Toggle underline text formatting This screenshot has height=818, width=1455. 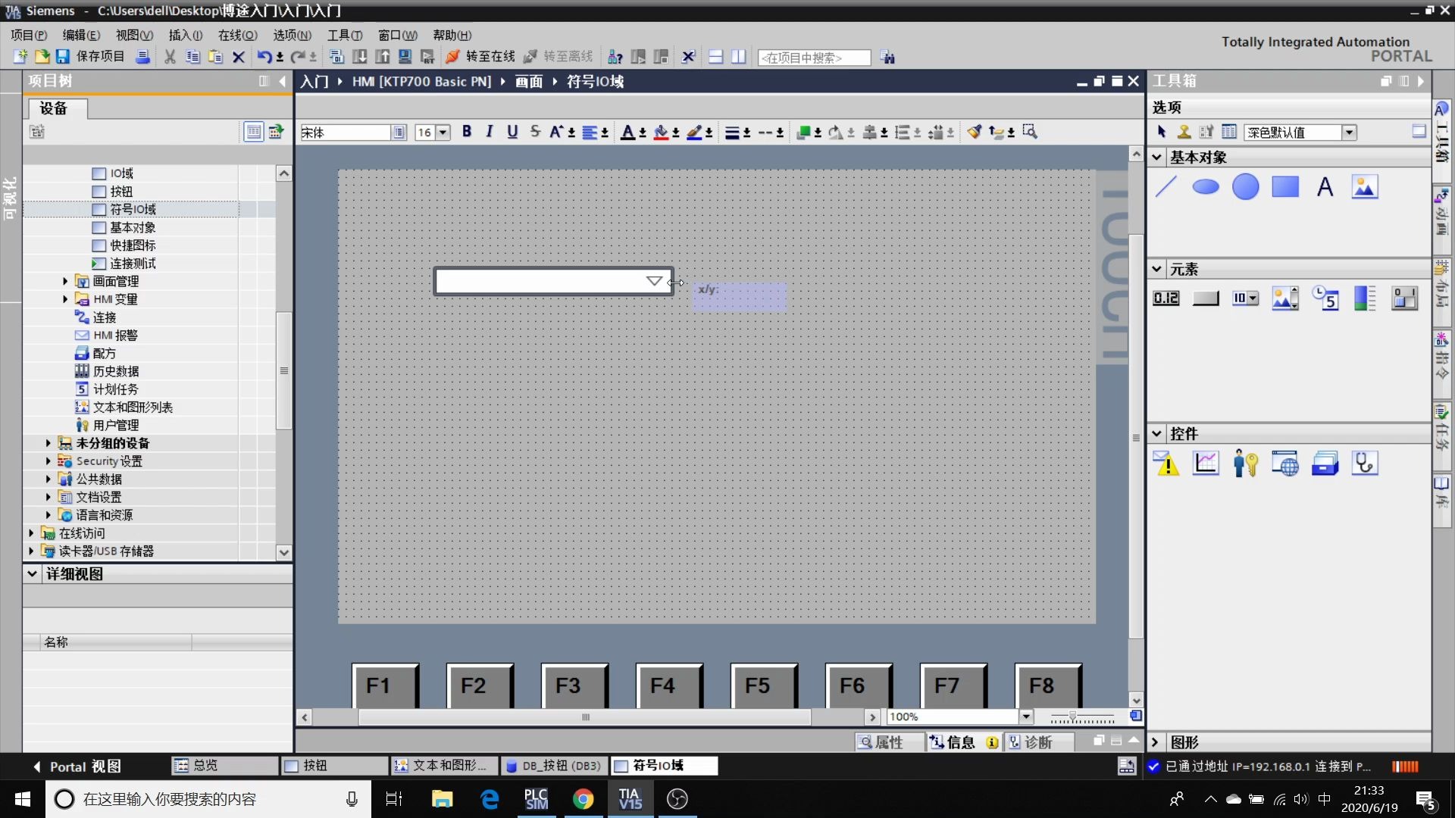click(x=512, y=132)
